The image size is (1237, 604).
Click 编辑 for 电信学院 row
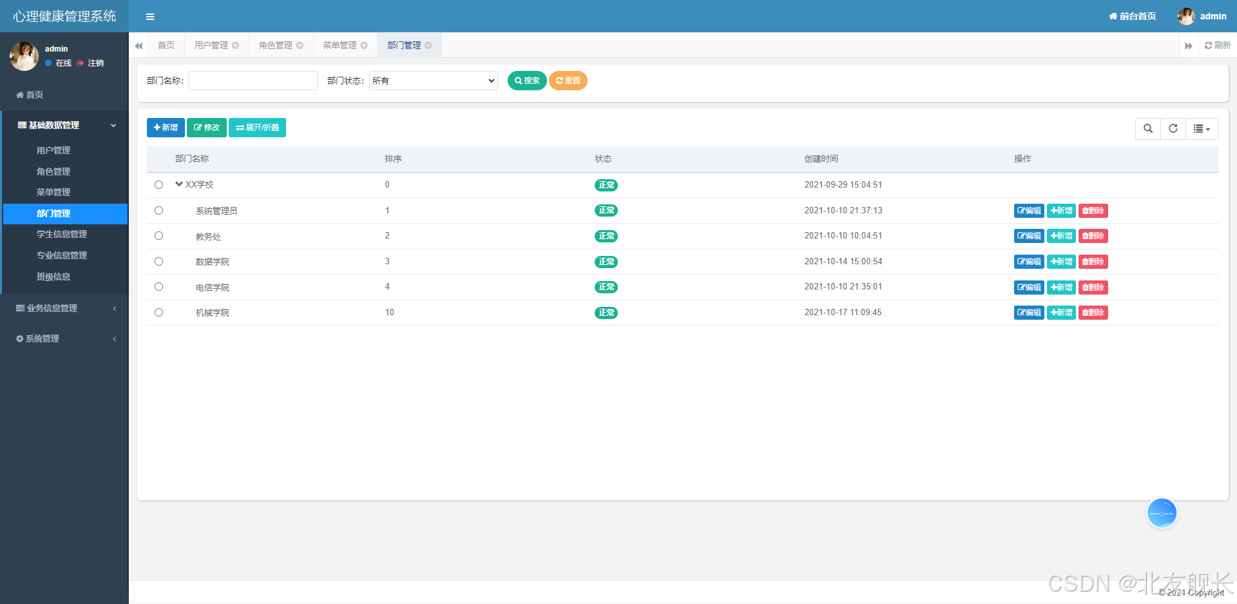[1029, 287]
